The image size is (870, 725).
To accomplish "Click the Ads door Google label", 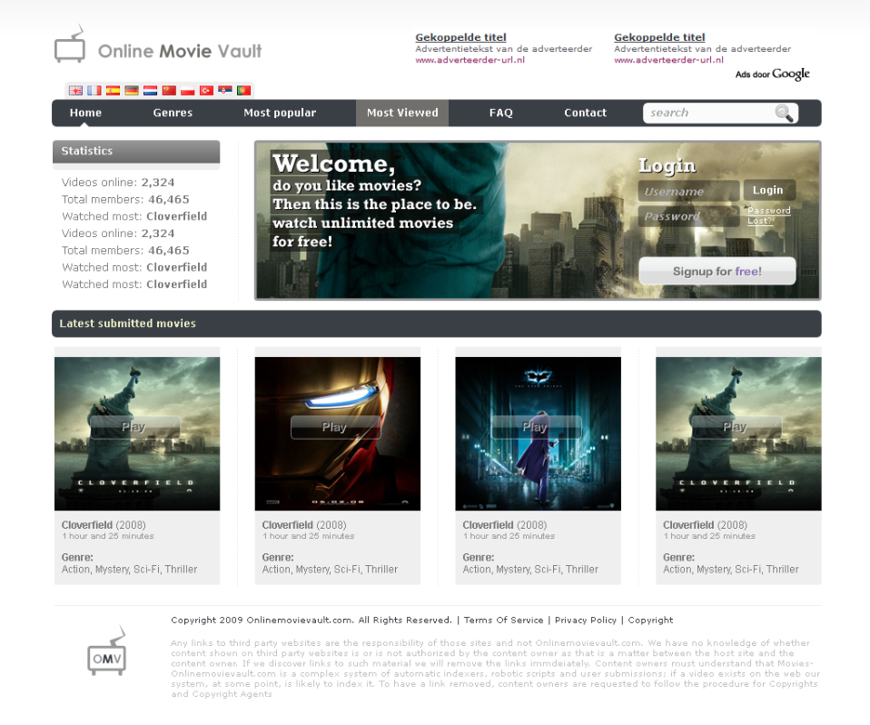I will point(772,74).
